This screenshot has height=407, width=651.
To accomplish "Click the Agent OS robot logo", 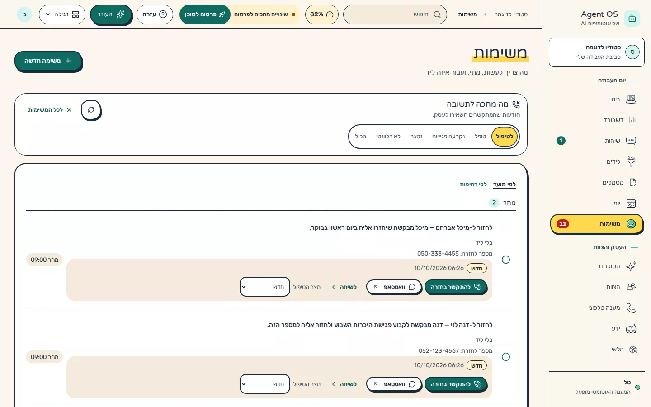I will (x=632, y=19).
